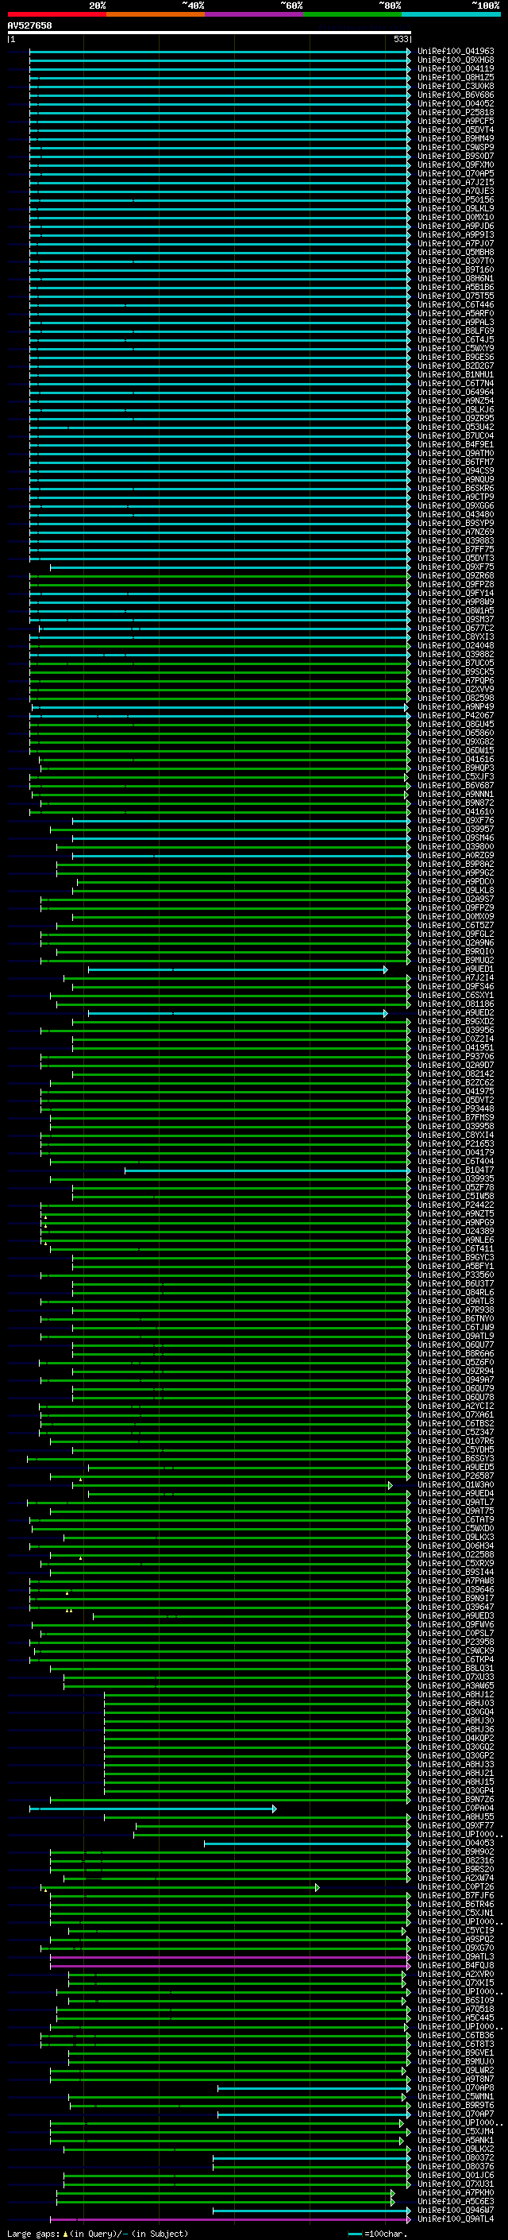The image size is (508, 2240).
Task: Select the UniRef100_C6TB36 label
Action: [x=455, y=2036]
